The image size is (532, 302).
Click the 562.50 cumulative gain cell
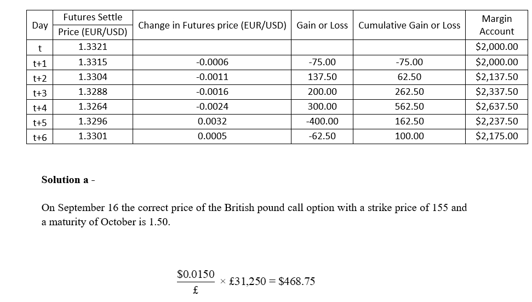[409, 106]
